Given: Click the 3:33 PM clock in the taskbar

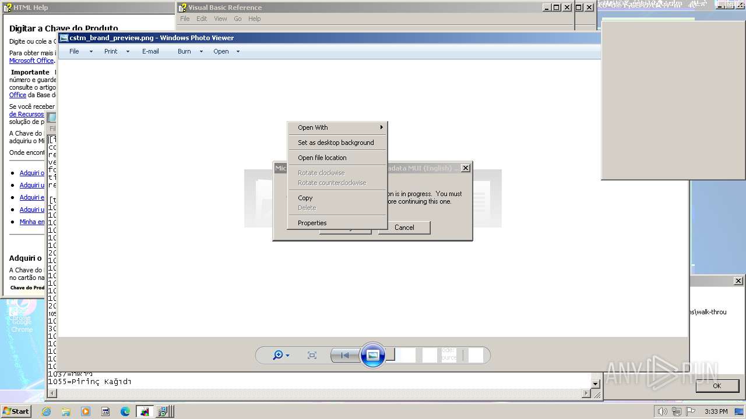Looking at the screenshot, I should (x=716, y=411).
